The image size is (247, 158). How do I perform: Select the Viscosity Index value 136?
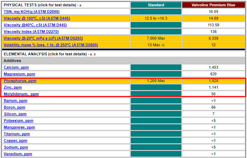click(x=213, y=32)
